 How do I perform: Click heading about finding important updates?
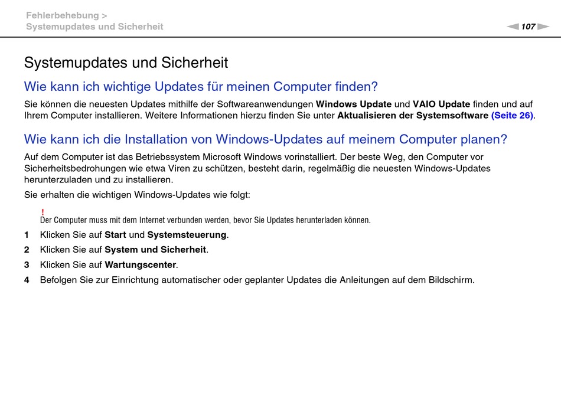[x=201, y=87]
